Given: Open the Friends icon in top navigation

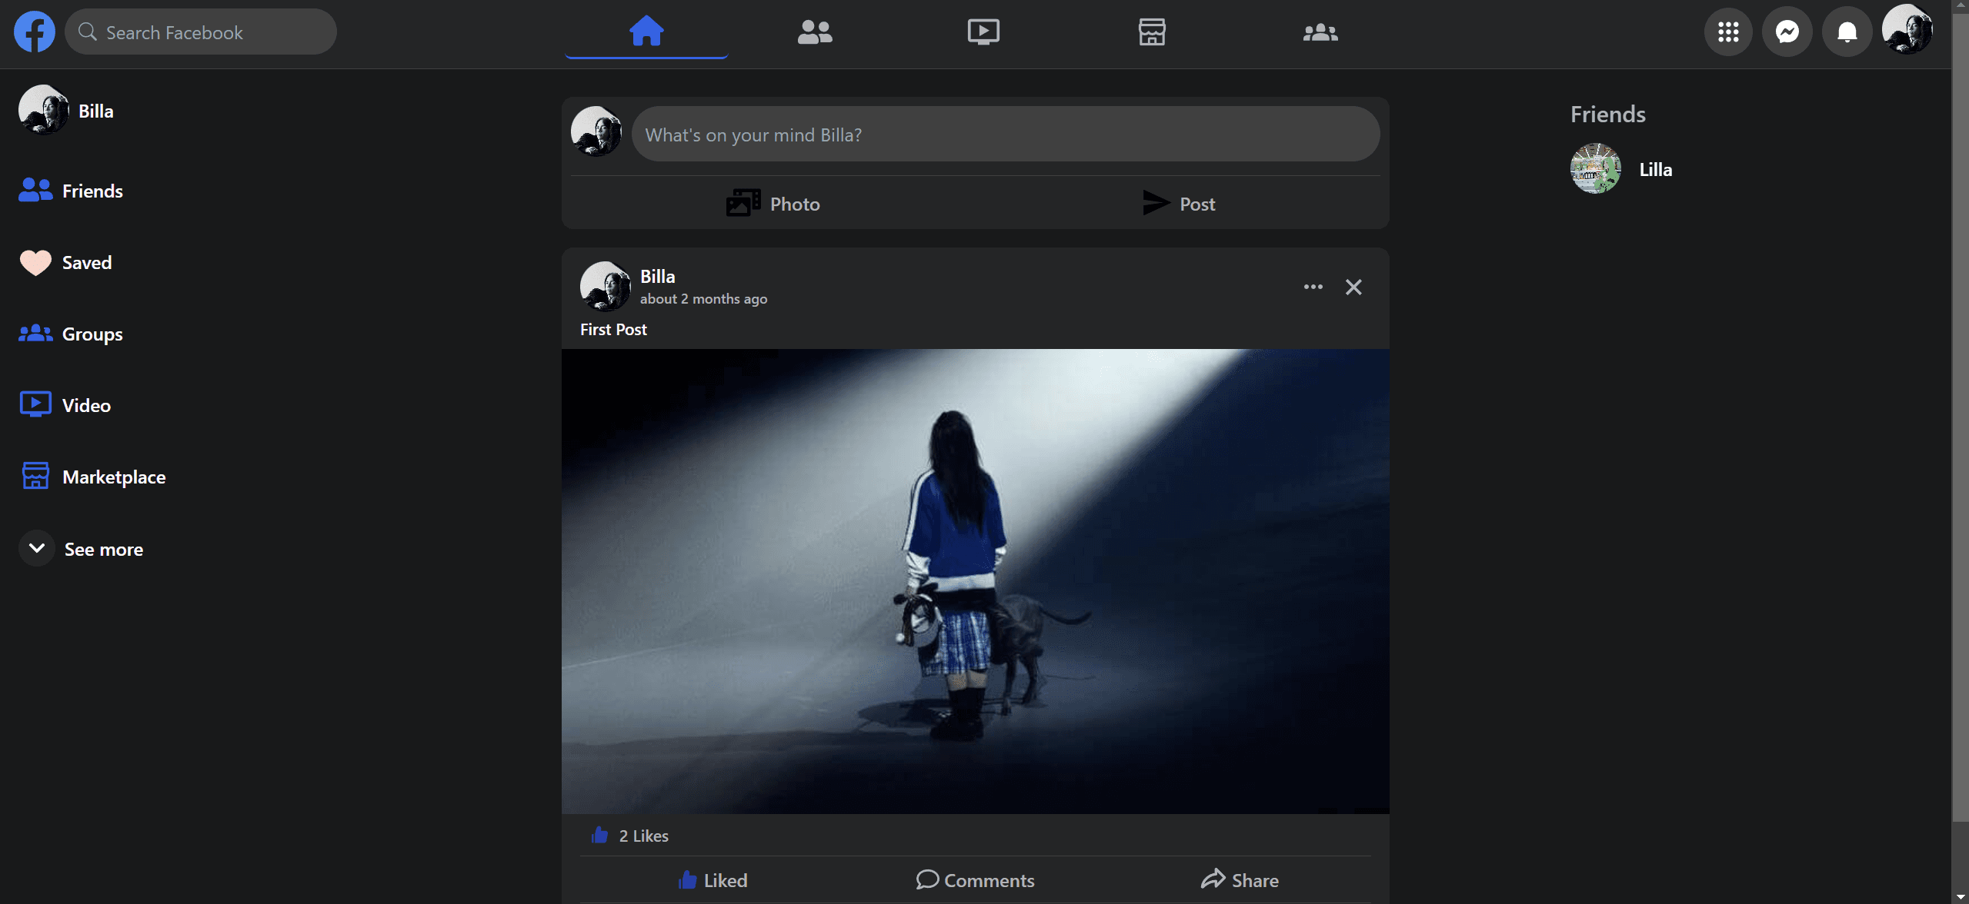Looking at the screenshot, I should pos(815,32).
